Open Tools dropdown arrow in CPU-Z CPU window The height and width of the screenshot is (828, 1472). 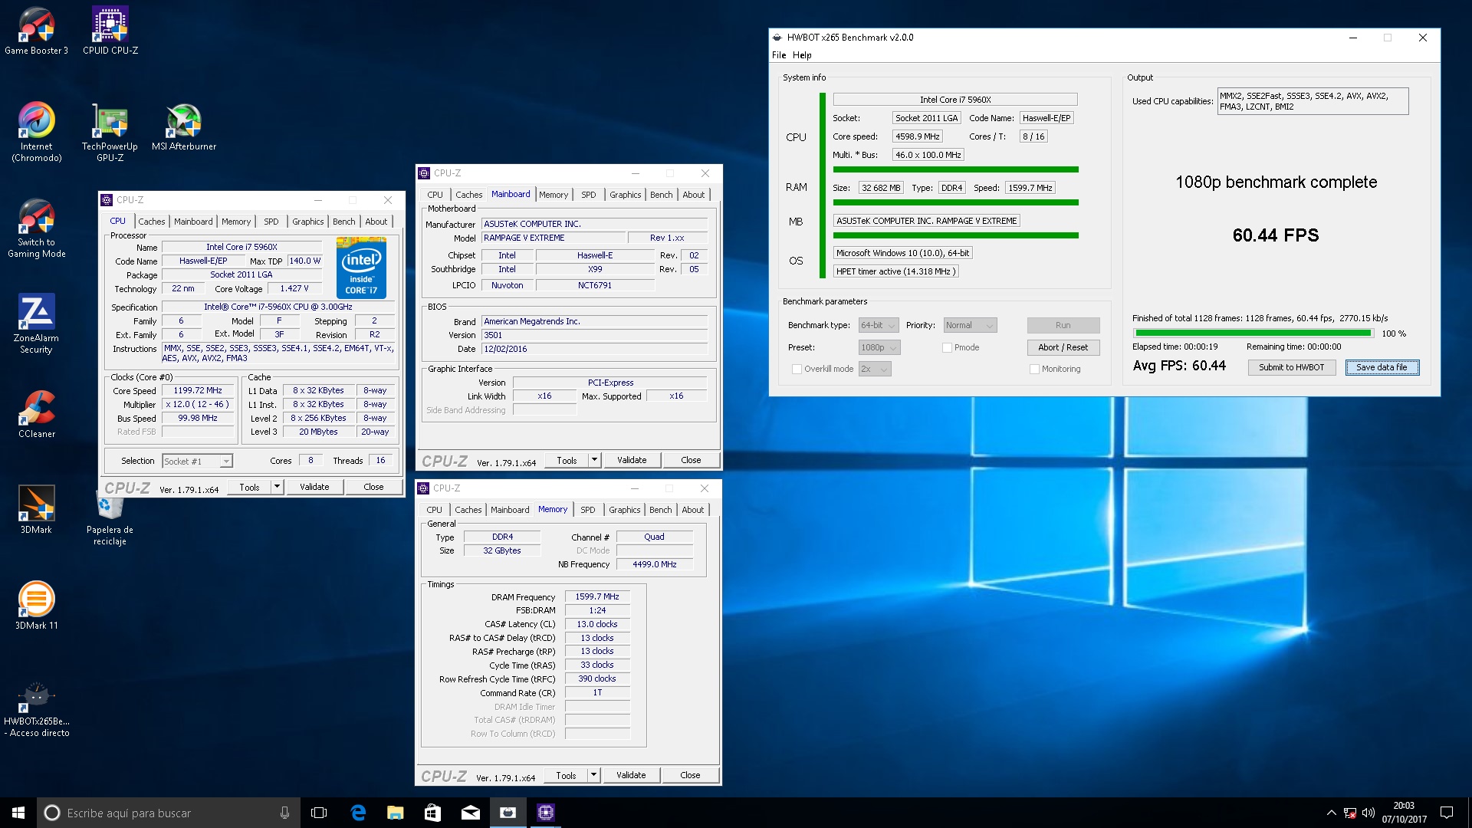pos(277,487)
